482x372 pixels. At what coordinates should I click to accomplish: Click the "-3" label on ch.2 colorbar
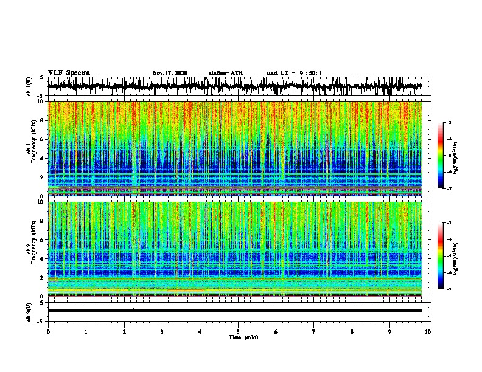449,223
